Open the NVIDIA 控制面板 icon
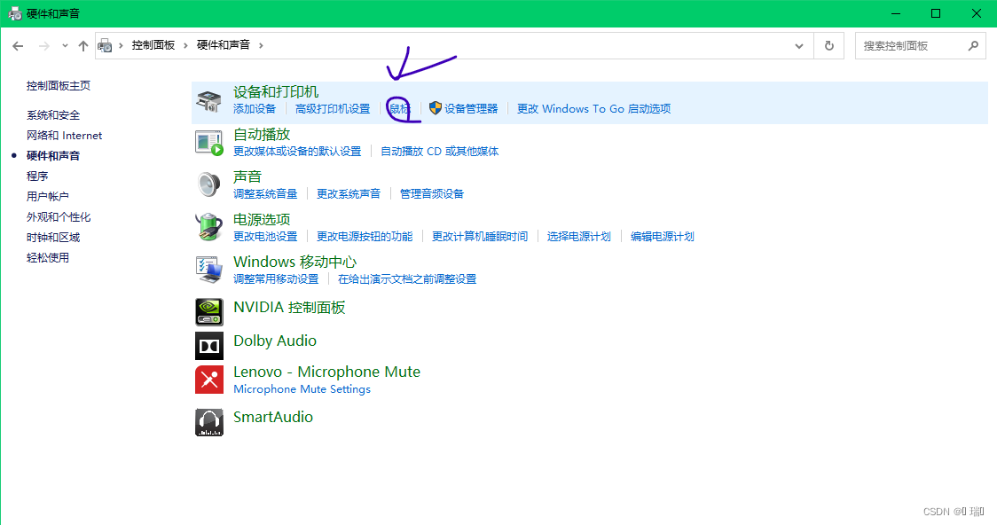This screenshot has height=525, width=997. [209, 312]
